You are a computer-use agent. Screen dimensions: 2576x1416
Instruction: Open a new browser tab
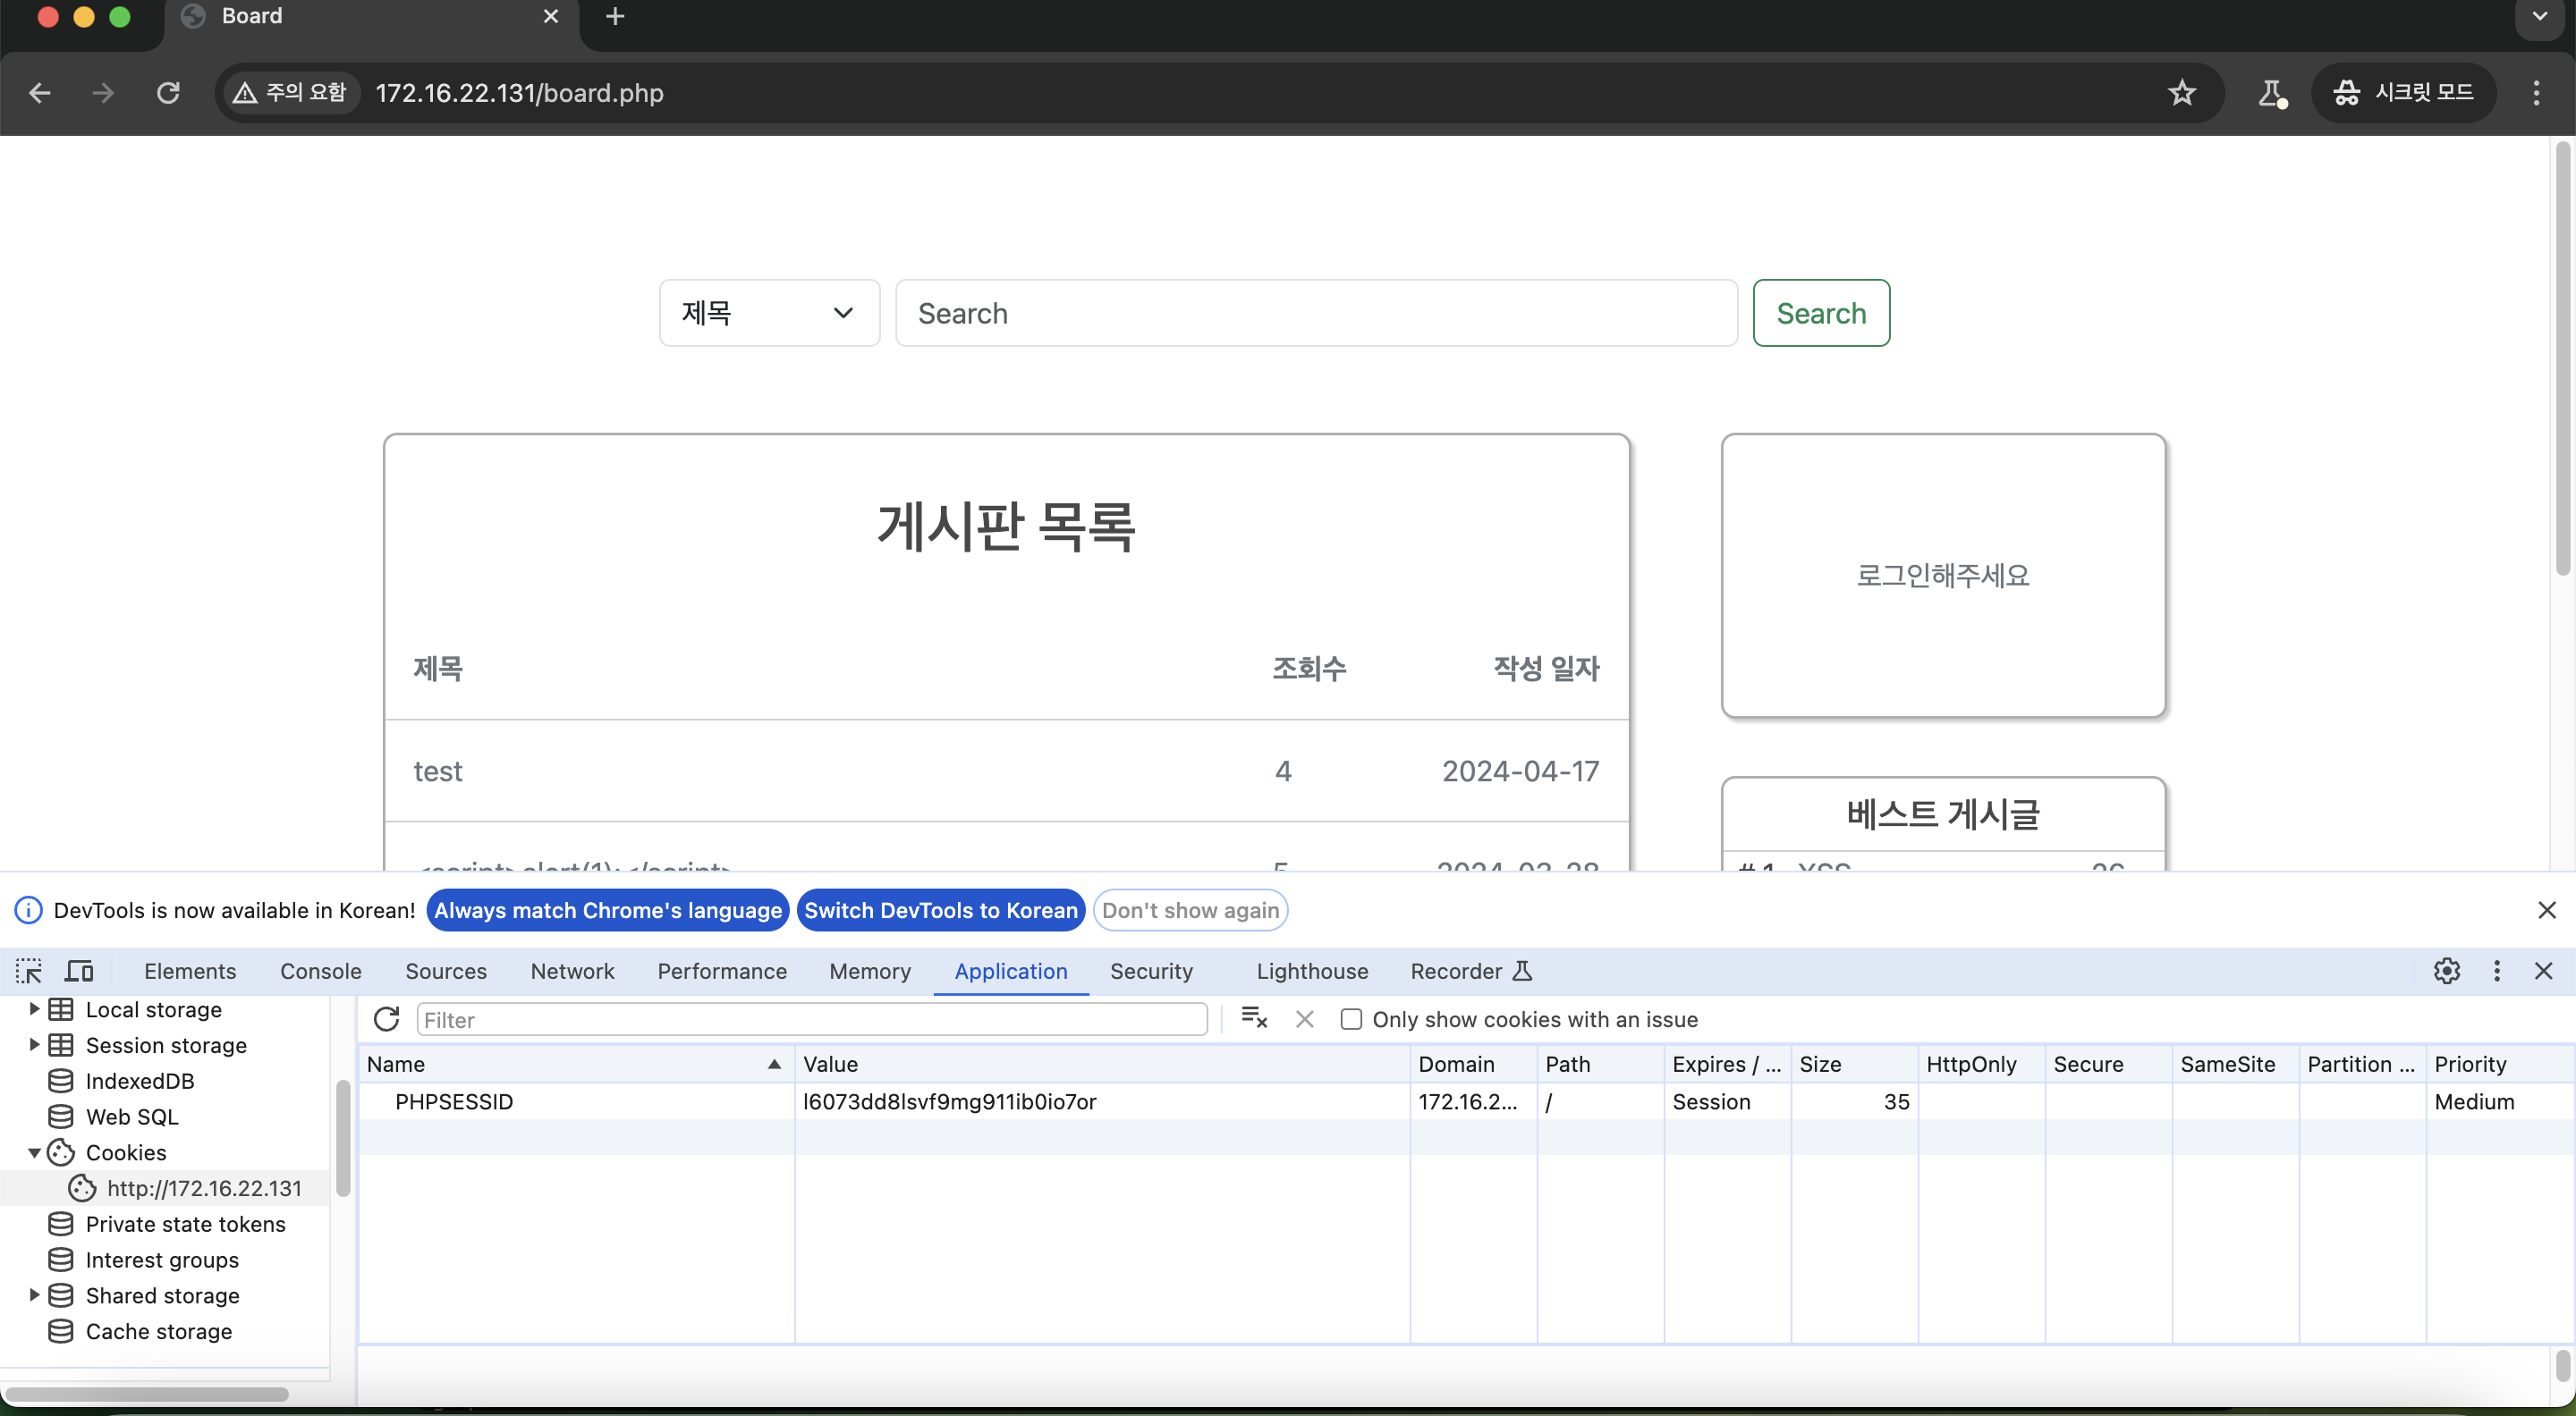(x=615, y=17)
